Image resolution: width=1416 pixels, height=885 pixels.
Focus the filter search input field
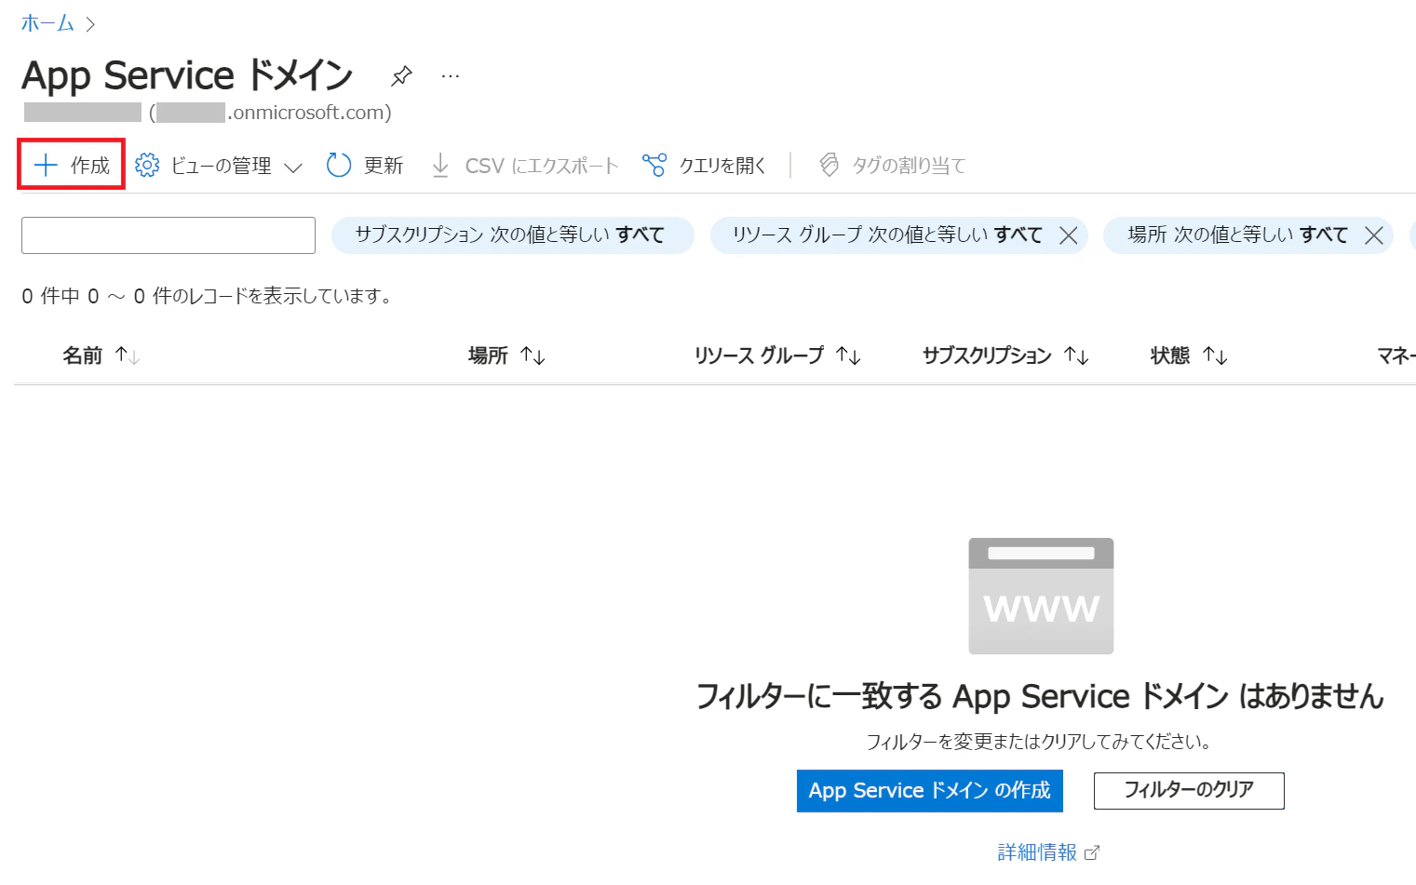(x=169, y=235)
